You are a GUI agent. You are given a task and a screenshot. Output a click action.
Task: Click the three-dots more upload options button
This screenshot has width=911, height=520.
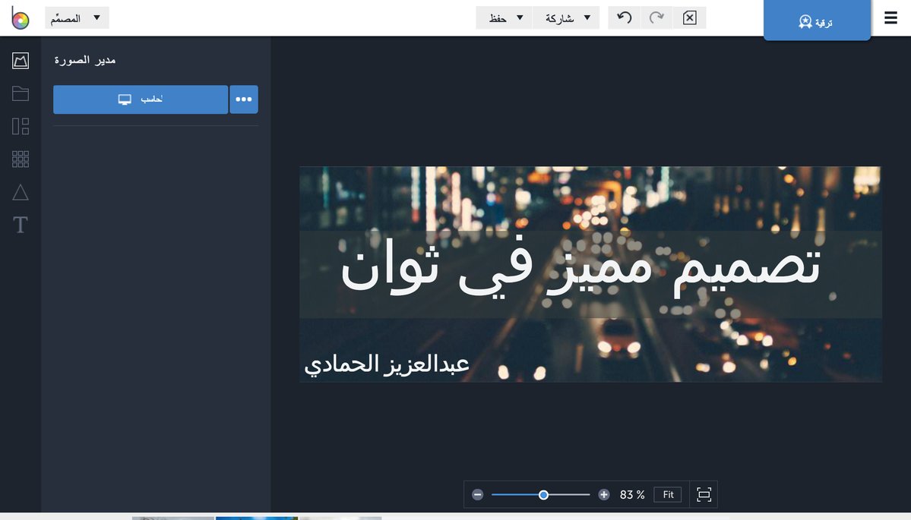tap(244, 99)
